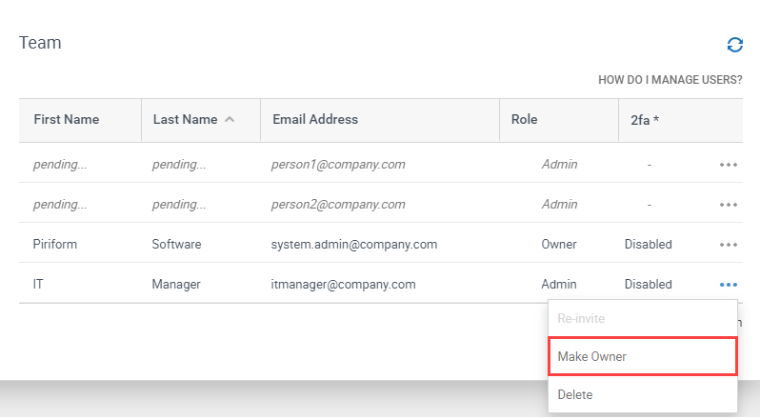Click the IT first name cell

coord(38,285)
